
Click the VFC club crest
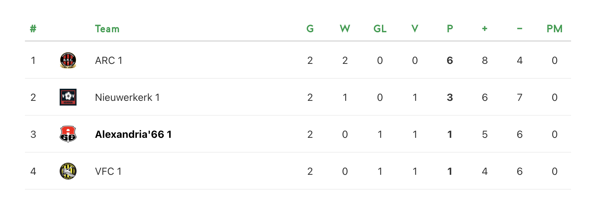(68, 171)
